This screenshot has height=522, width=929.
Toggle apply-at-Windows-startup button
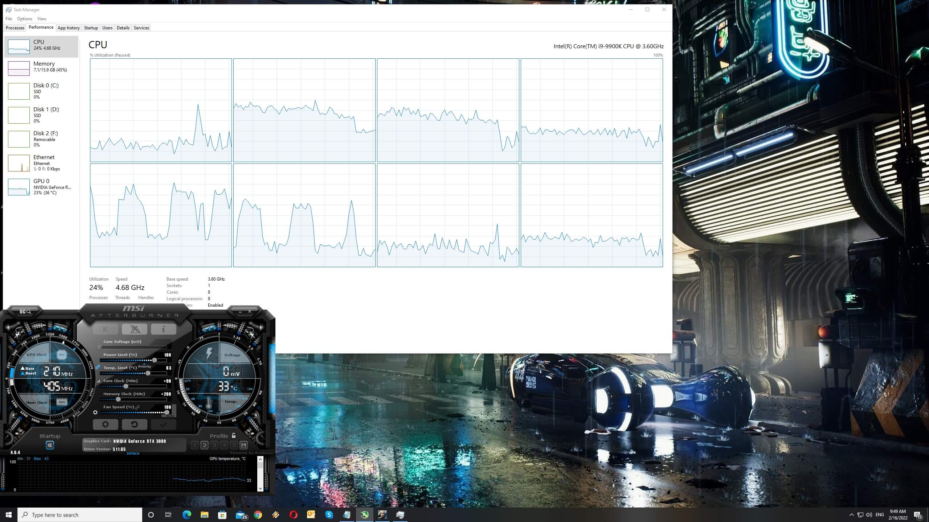[x=50, y=445]
